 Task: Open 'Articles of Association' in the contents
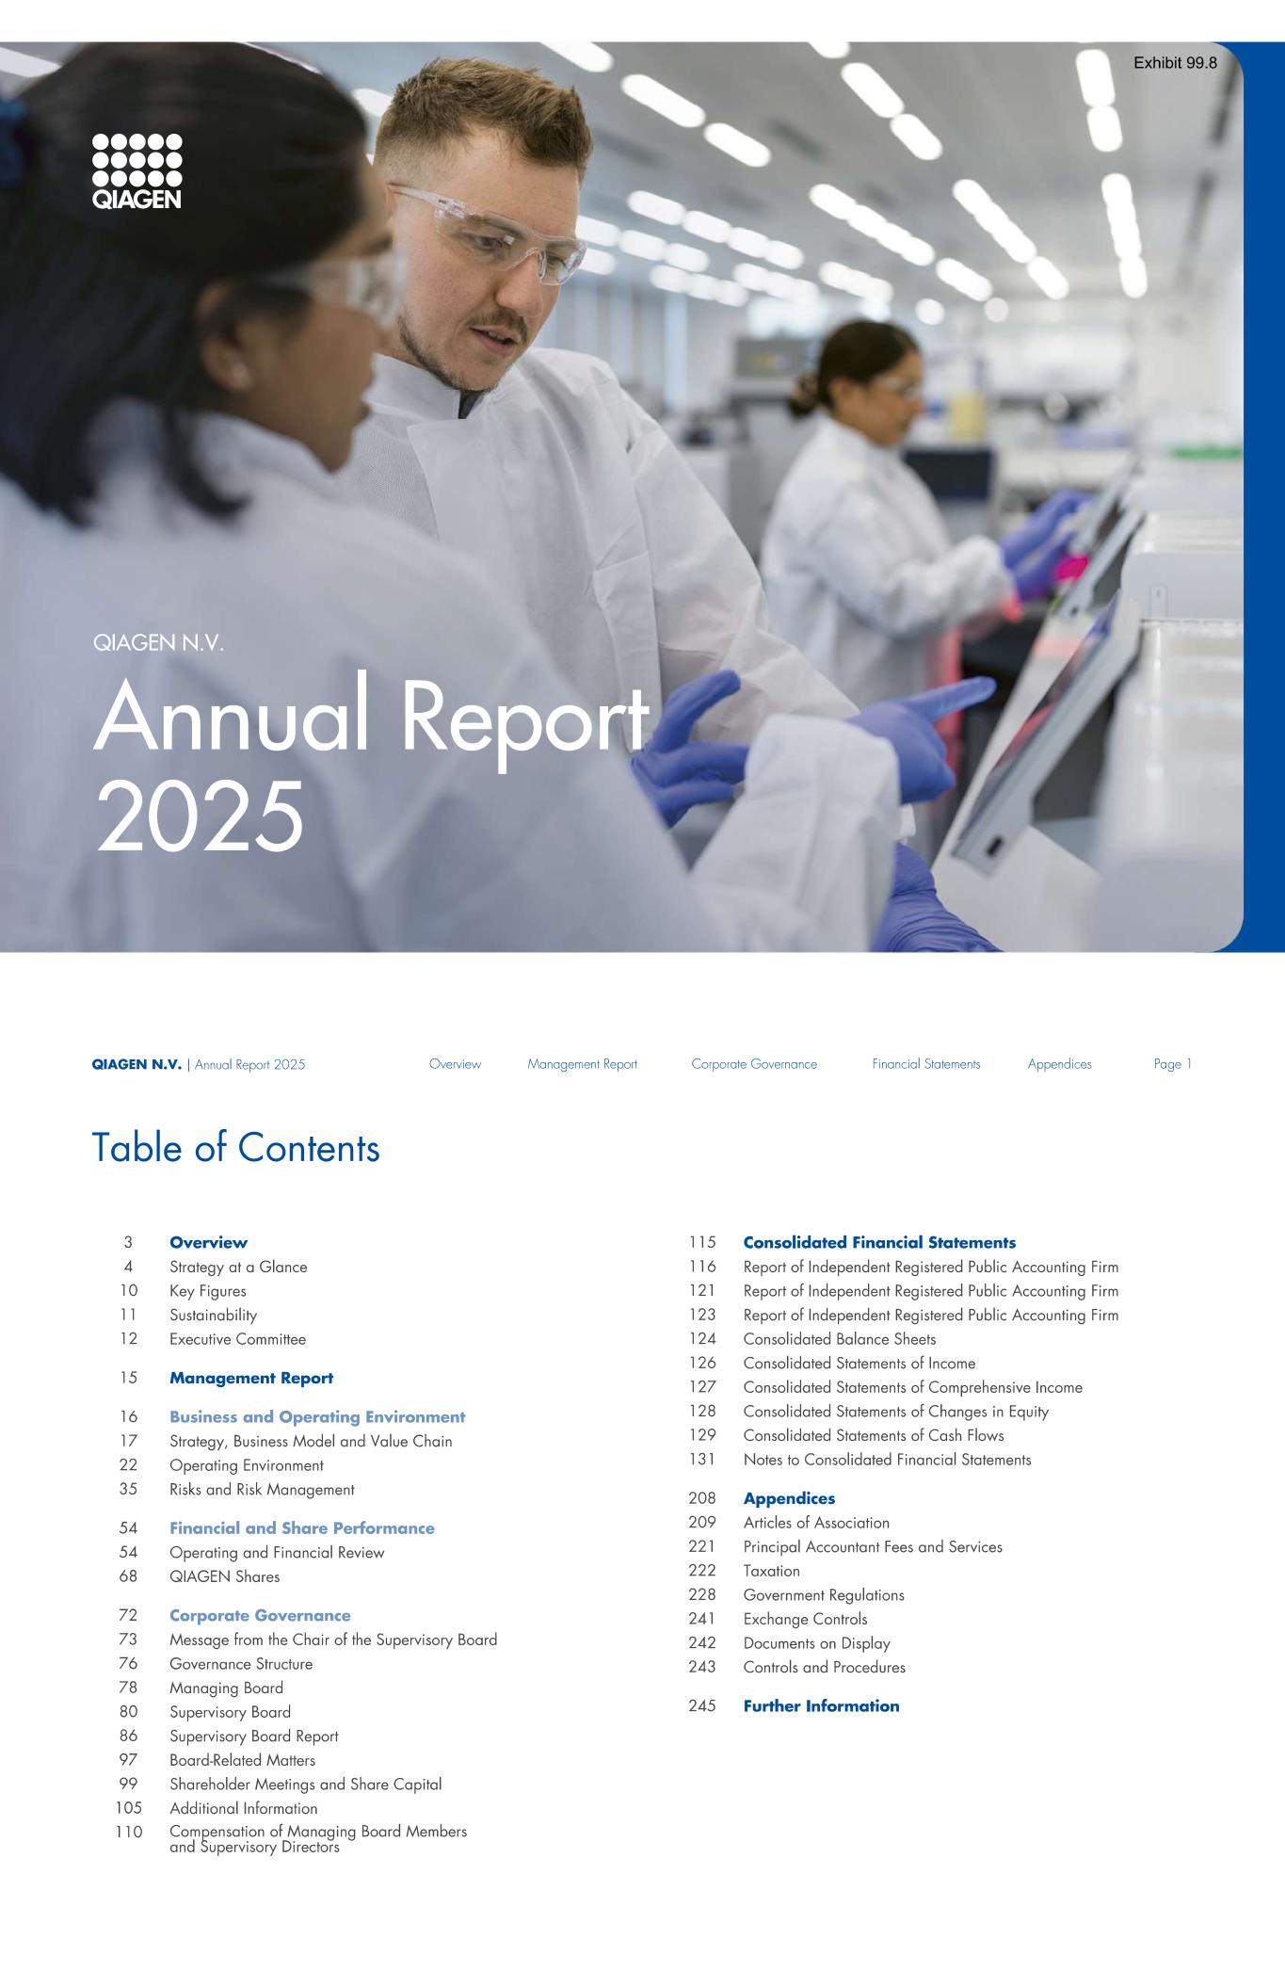tap(816, 1523)
